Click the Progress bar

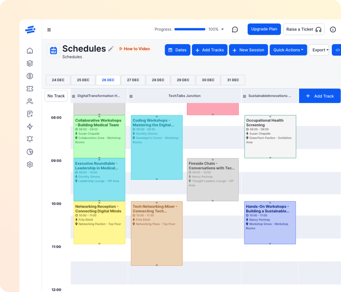[190, 29]
